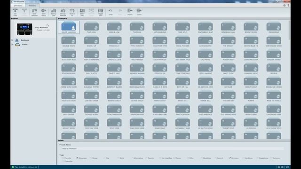The width and height of the screenshot is (301, 169).
Task: Switch to the Devices tab
Action: pyautogui.click(x=18, y=6)
